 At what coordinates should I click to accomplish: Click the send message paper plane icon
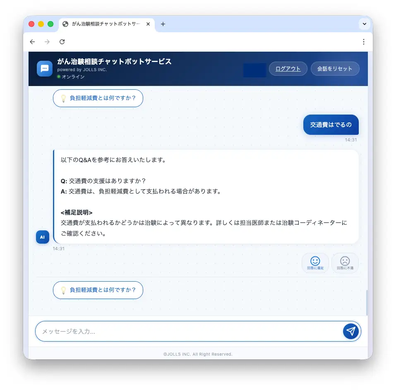pos(350,331)
